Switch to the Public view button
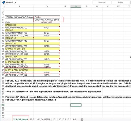The width and height of the screenshot is (131, 121). click(121, 2)
